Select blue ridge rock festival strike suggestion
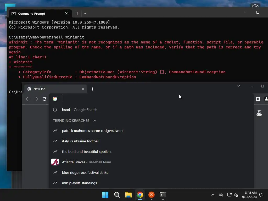 click(x=151, y=173)
